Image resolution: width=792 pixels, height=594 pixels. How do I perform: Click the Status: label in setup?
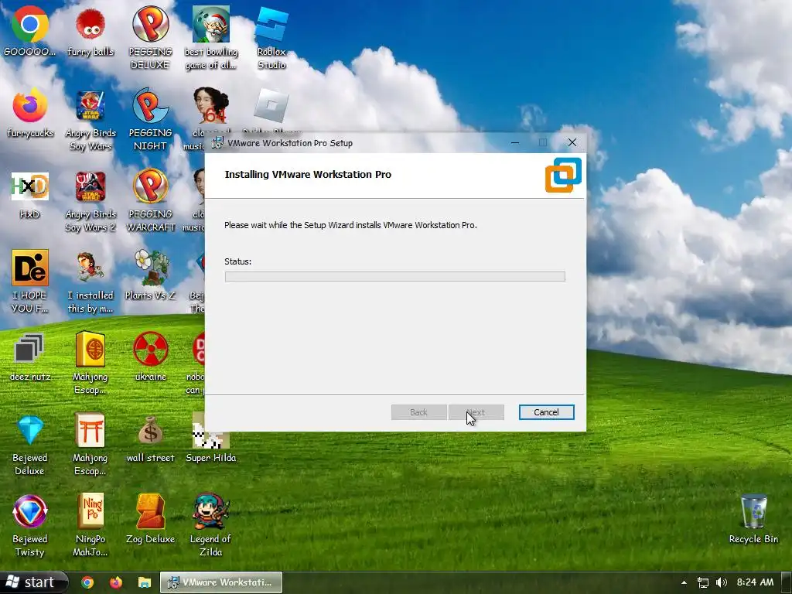[x=238, y=261]
